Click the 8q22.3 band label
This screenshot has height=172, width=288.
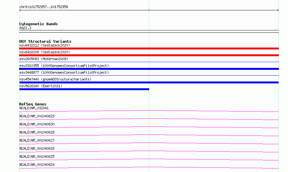(25, 28)
